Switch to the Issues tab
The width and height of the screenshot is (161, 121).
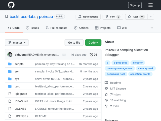(x=32, y=28)
